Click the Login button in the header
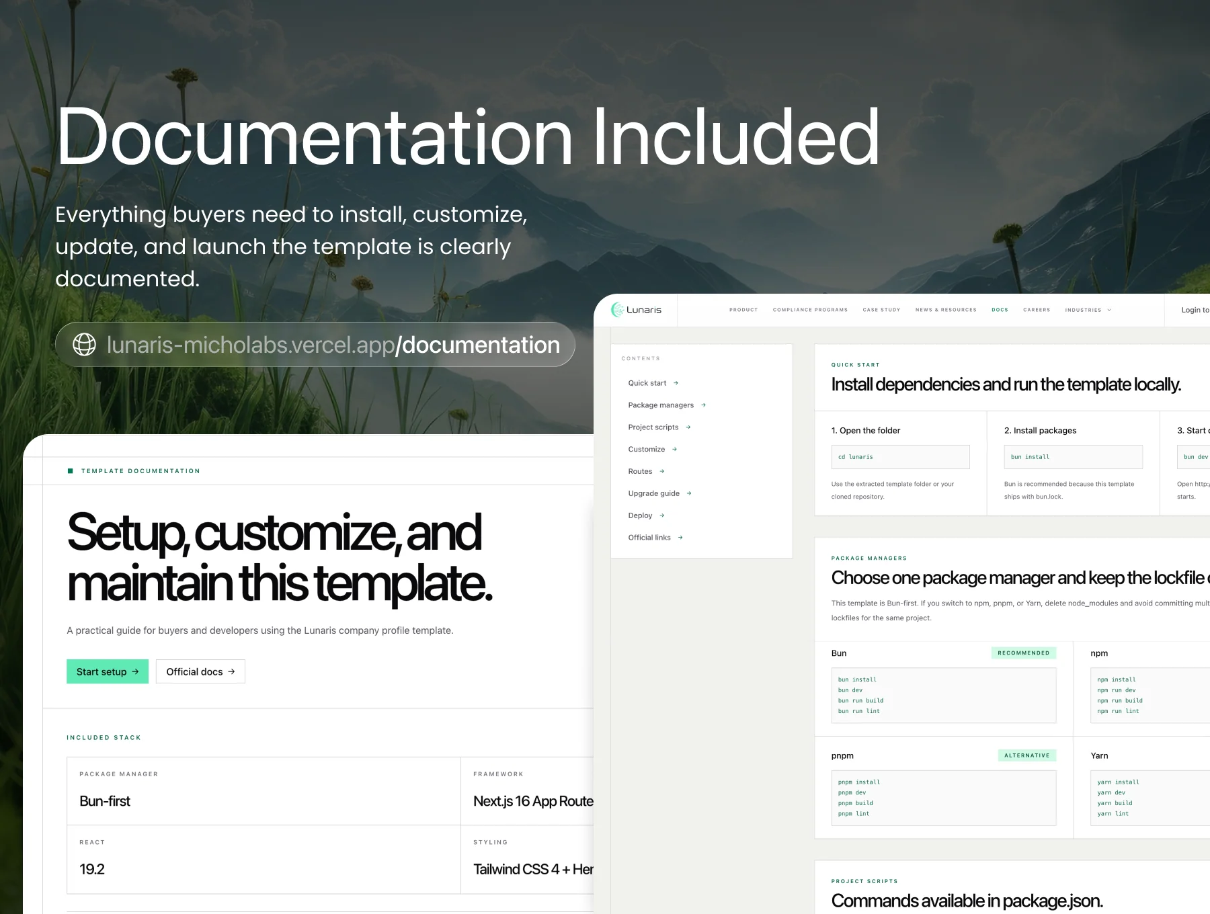The image size is (1210, 914). pyautogui.click(x=1195, y=310)
